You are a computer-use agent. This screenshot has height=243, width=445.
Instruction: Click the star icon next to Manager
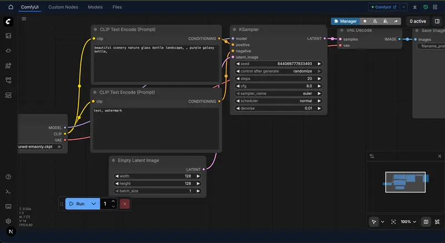point(364,21)
